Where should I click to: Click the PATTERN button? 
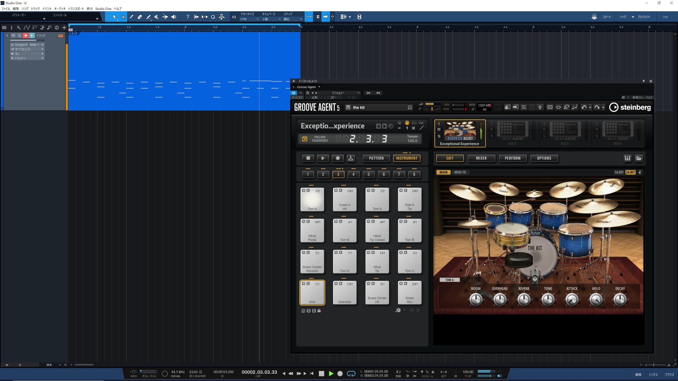coord(376,158)
